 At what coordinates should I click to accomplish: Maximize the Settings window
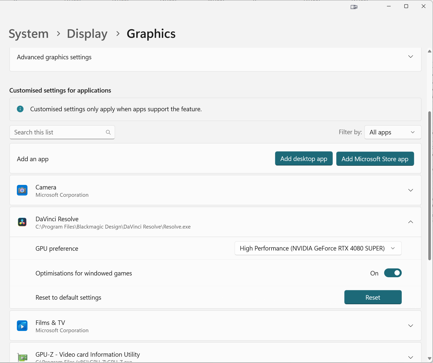406,6
